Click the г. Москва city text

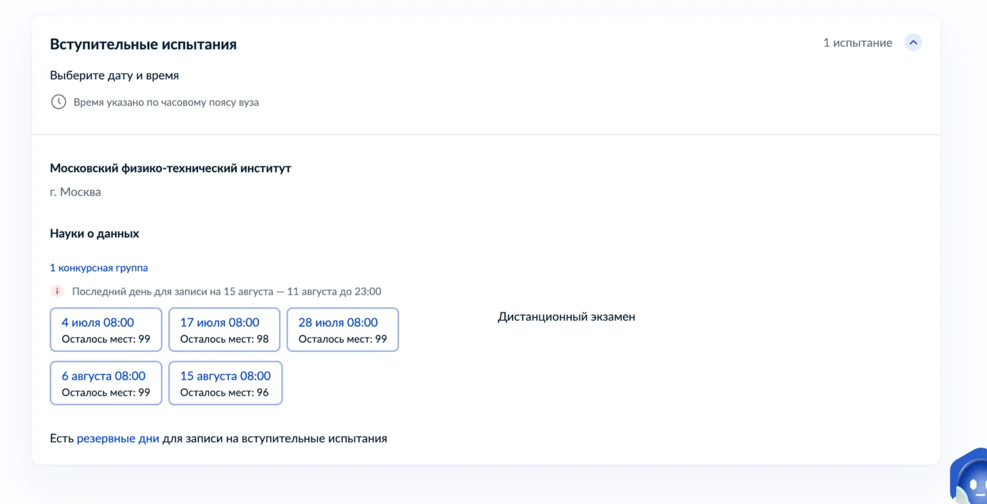click(x=75, y=192)
